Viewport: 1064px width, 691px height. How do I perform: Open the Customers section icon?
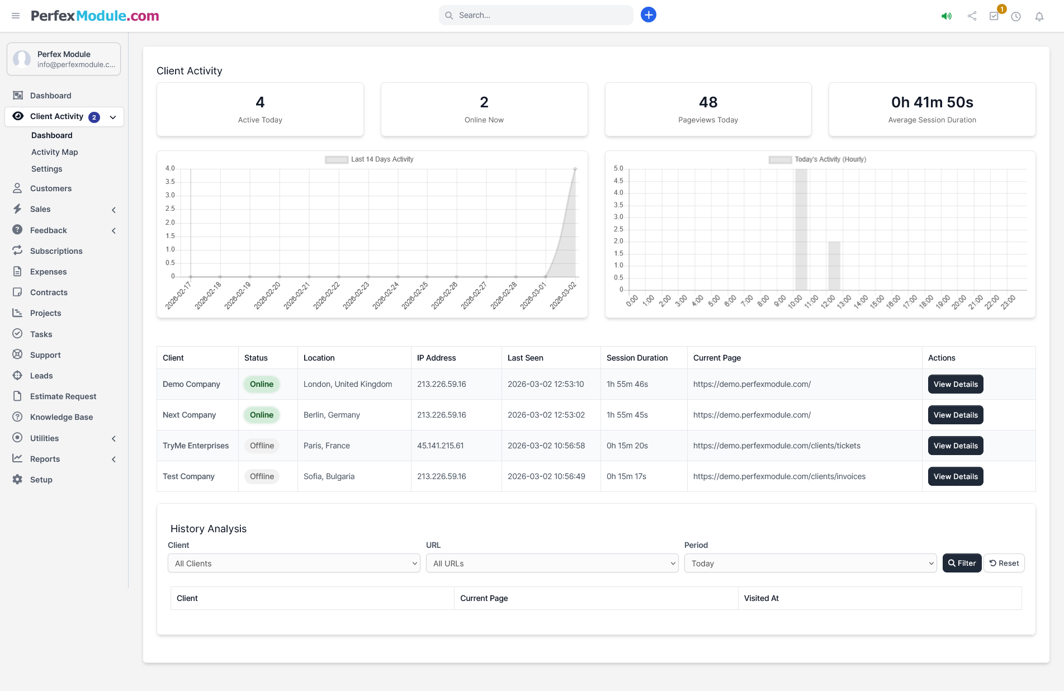point(17,188)
